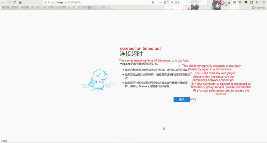The height and width of the screenshot is (143, 267).
Task: Click the search box next to address bar
Action: pyautogui.click(x=188, y=2)
